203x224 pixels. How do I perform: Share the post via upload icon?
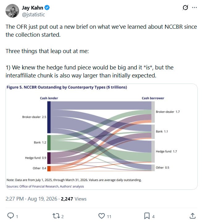193,216
